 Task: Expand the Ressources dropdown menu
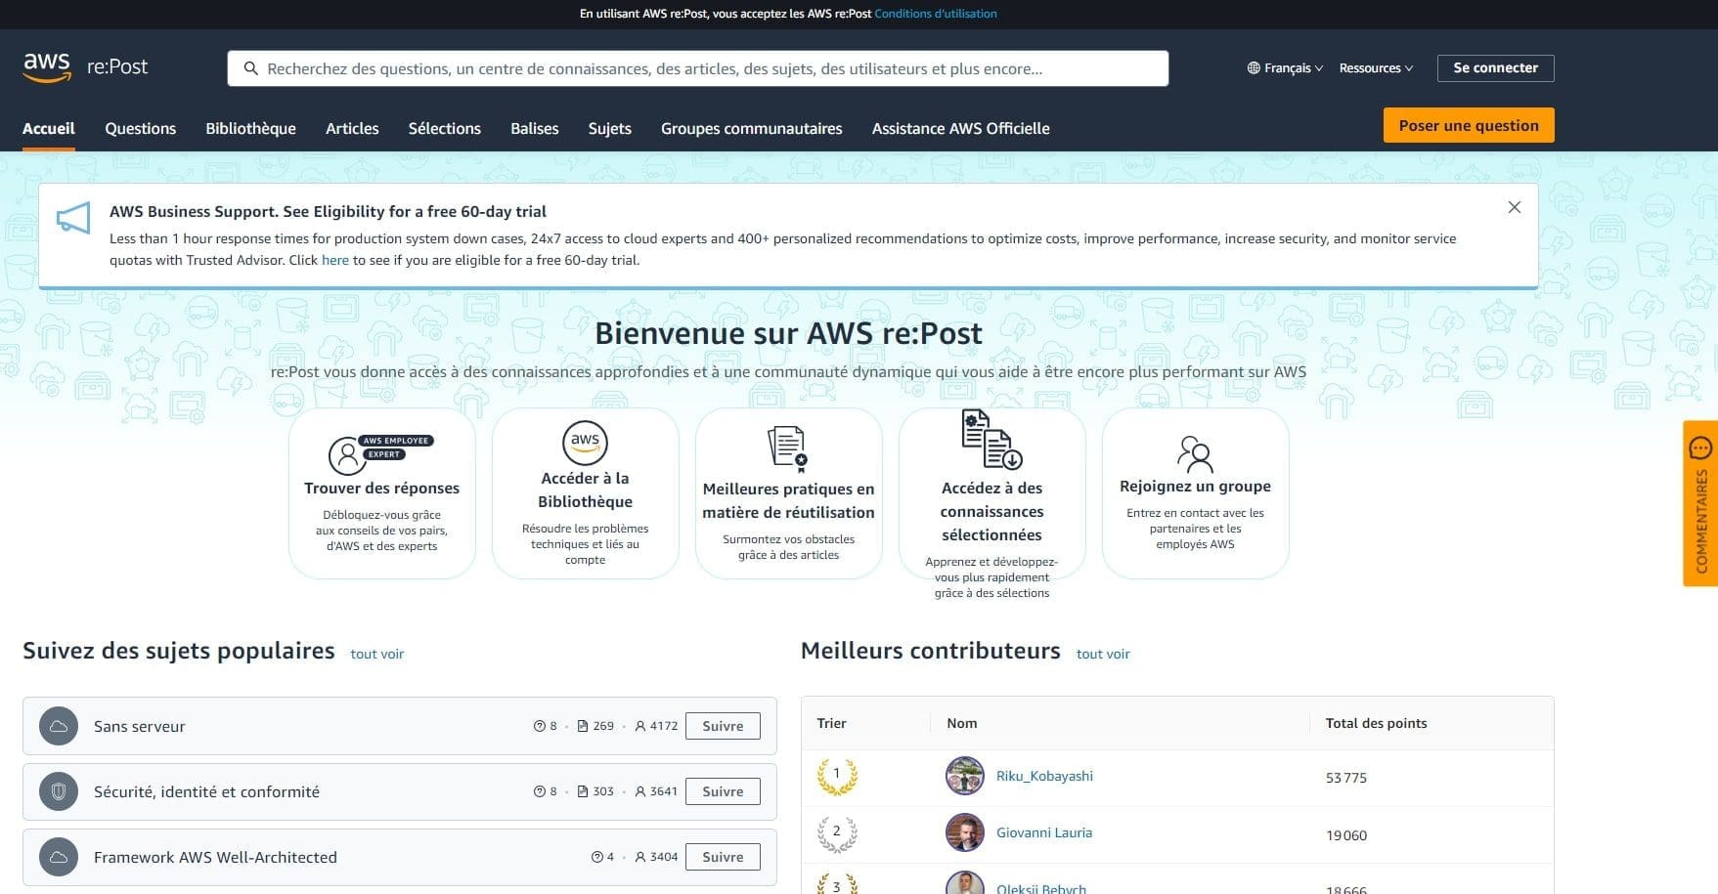(1376, 68)
